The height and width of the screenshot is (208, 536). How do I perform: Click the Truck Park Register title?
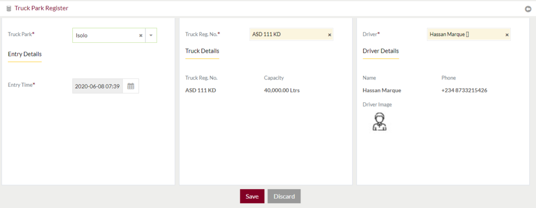41,8
